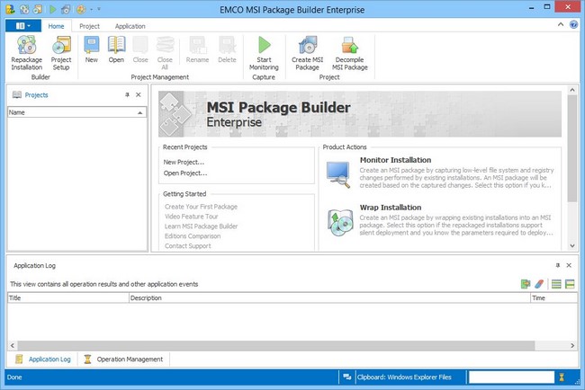
Task: Click the greyed Delete button in ribbon
Action: (x=227, y=49)
